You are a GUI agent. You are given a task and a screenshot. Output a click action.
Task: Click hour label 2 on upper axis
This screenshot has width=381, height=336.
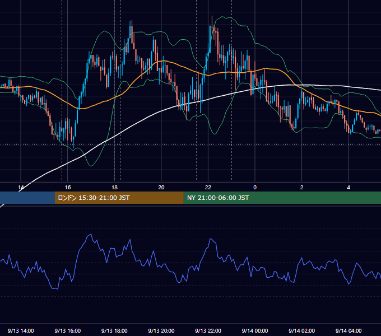pos(301,188)
